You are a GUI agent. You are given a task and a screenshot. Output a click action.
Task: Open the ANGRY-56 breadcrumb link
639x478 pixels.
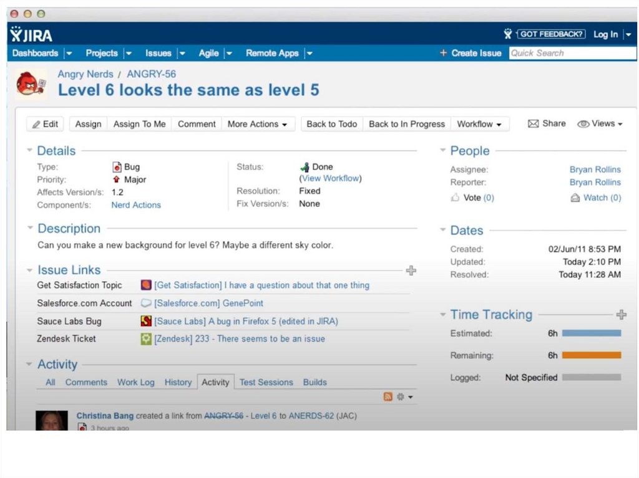[151, 74]
